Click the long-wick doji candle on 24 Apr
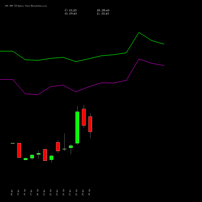The image size is (202, 202). pos(64,149)
